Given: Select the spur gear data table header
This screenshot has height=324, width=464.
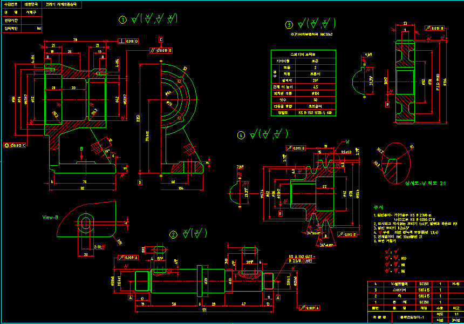Looking at the screenshot, I should 303,55.
